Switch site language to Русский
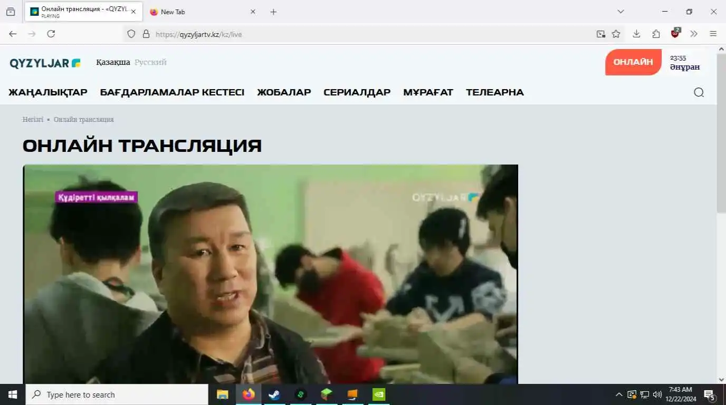The image size is (726, 405). coord(150,62)
